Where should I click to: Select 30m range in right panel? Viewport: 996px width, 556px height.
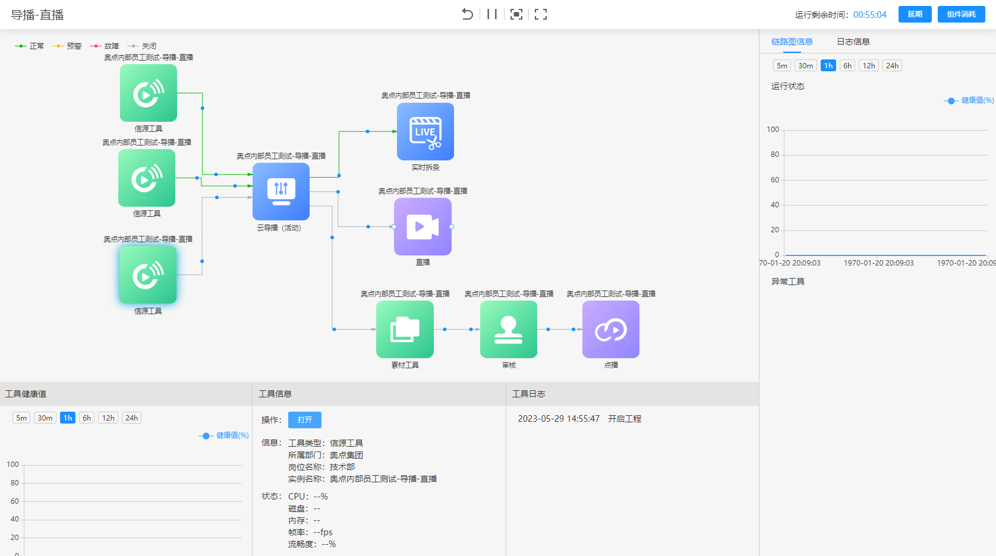[806, 65]
